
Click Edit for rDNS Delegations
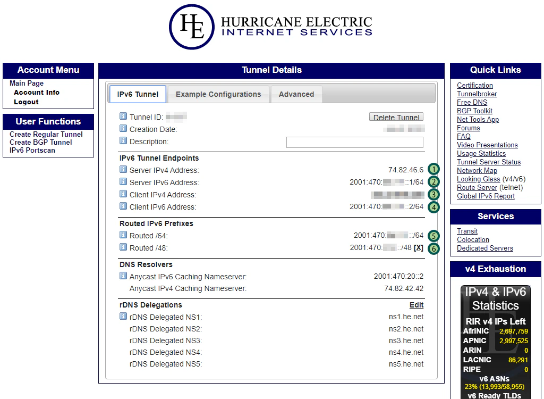416,305
